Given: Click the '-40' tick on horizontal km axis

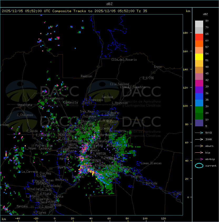Looking at the screenshot, I should (17, 219).
